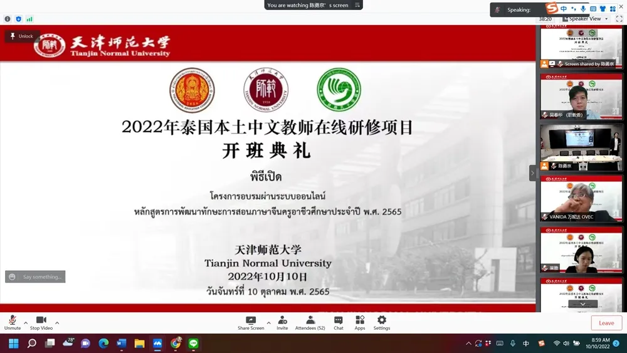The height and width of the screenshot is (353, 627).
Task: Switch to Word on taskbar
Action: pyautogui.click(x=122, y=344)
